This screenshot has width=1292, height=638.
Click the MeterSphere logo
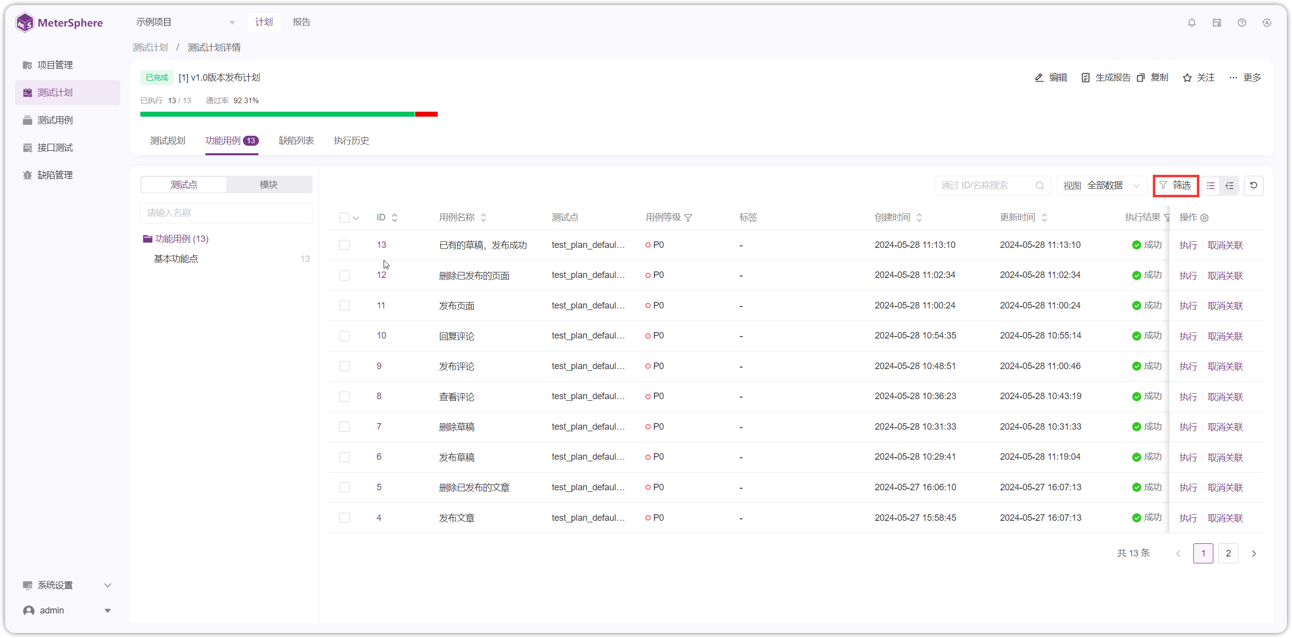(x=59, y=23)
